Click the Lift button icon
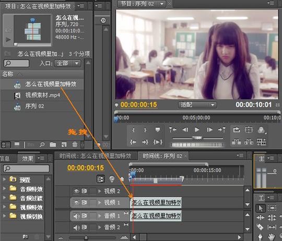282x241 pixels. [237, 142]
